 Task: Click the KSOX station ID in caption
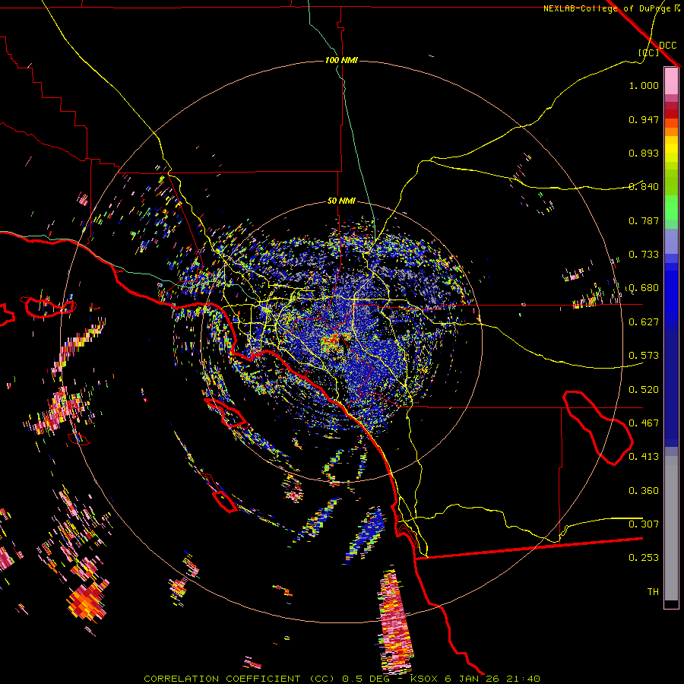(x=423, y=679)
